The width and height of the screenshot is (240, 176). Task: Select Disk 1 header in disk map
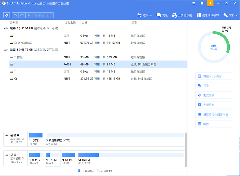point(15,158)
